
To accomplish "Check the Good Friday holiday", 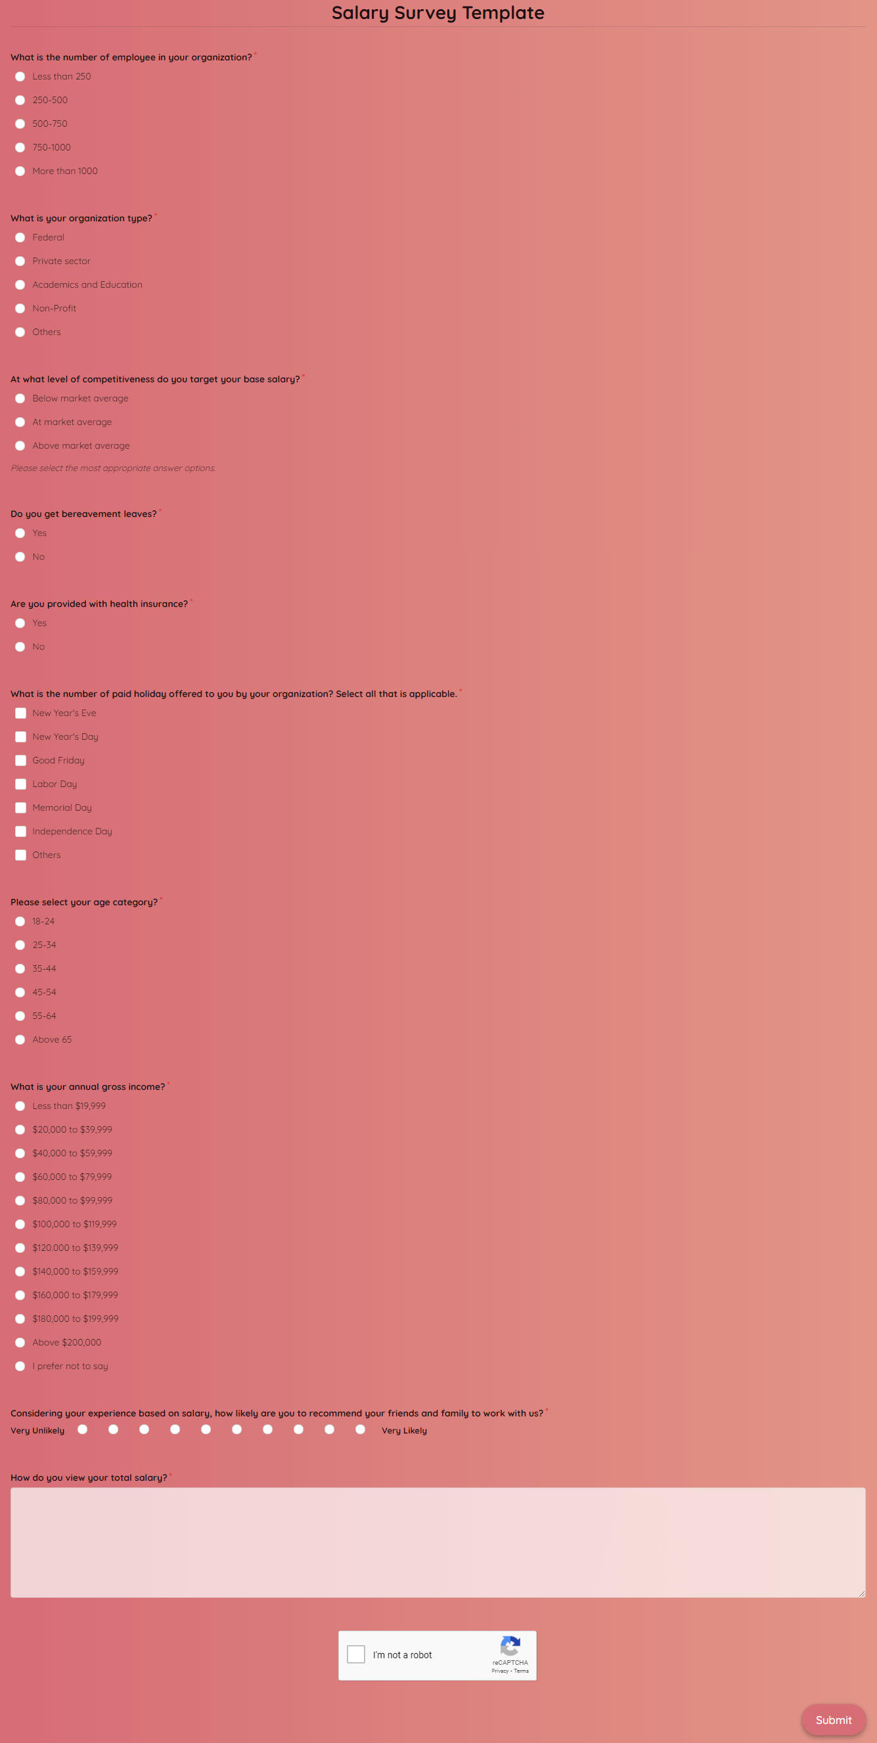I will 21,761.
